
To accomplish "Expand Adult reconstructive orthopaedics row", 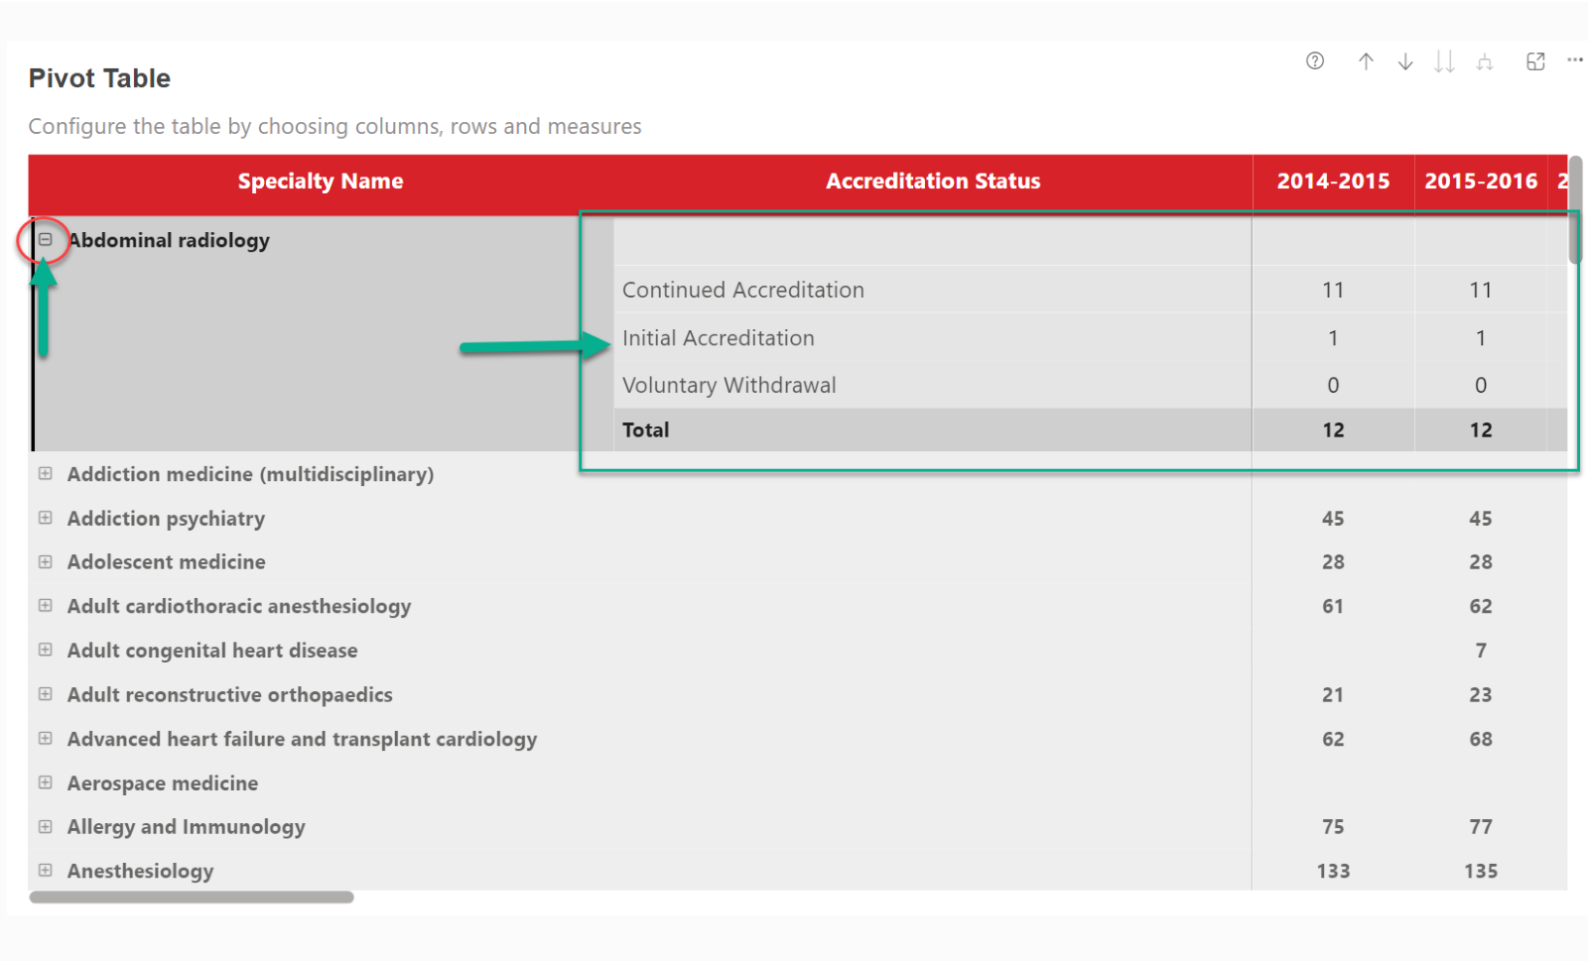I will click(x=46, y=694).
